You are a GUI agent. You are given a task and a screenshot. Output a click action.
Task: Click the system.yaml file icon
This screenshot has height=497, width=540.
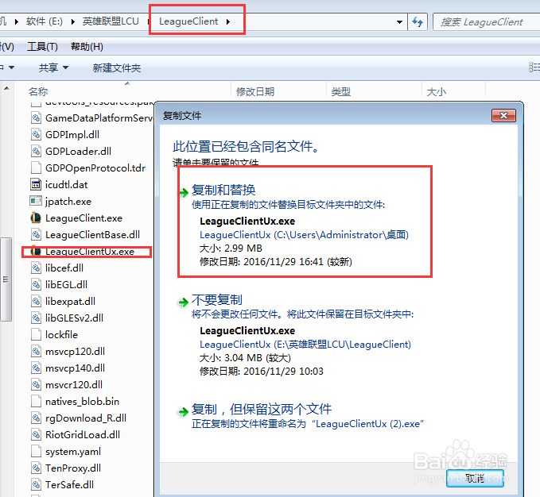click(x=36, y=451)
